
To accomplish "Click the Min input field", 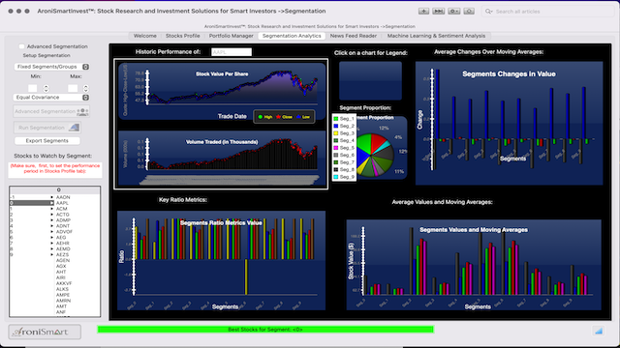I will click(x=33, y=88).
